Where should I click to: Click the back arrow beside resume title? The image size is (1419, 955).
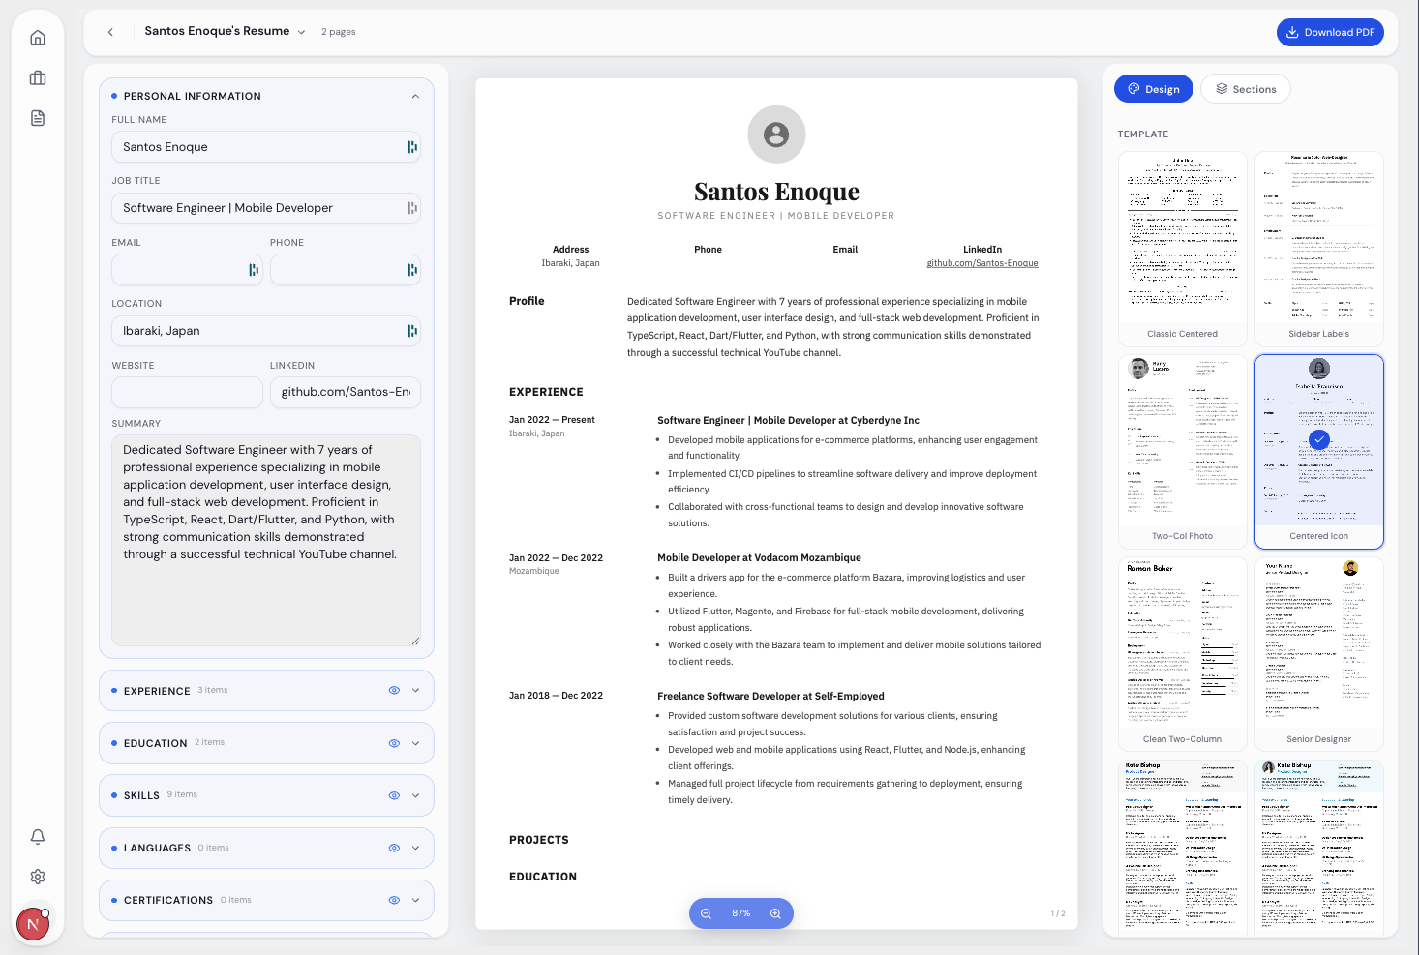point(110,32)
